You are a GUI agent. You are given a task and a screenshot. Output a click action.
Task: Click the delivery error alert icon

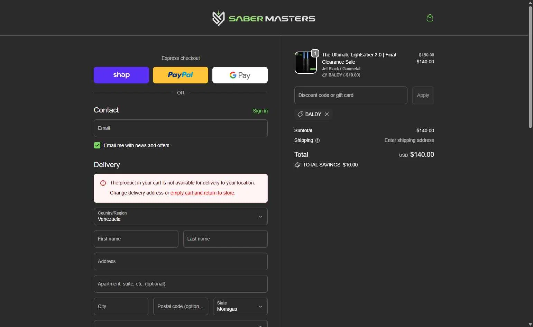click(103, 183)
